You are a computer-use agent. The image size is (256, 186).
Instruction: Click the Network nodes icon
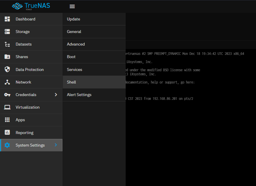(x=7, y=82)
